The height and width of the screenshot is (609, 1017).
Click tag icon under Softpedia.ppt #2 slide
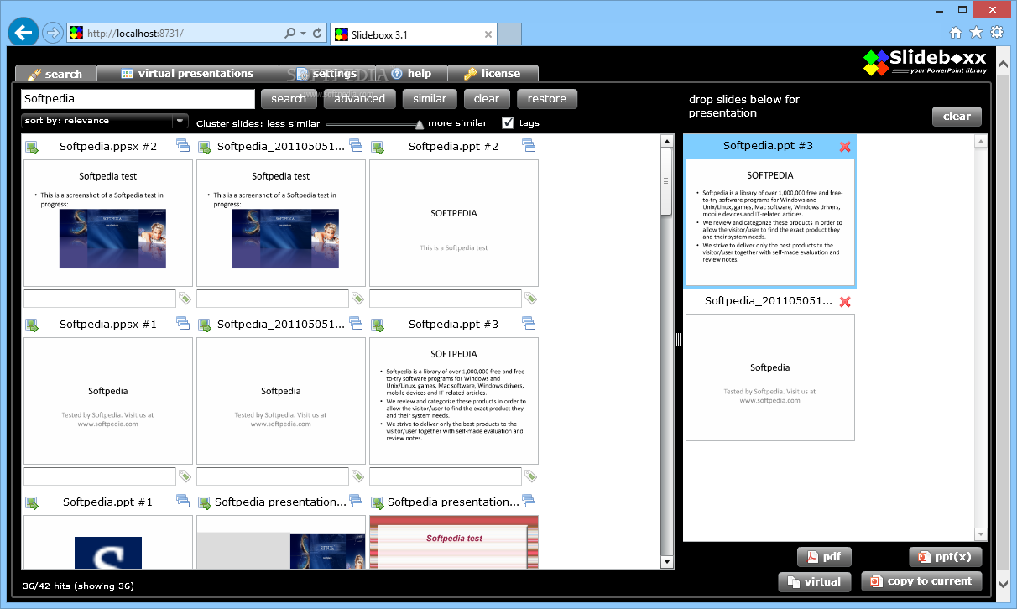tap(530, 299)
